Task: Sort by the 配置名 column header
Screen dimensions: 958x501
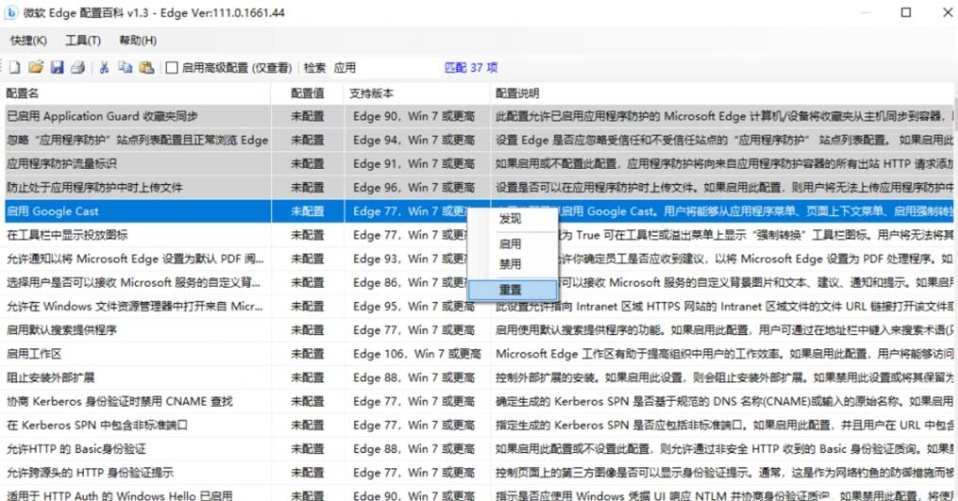Action: click(137, 93)
